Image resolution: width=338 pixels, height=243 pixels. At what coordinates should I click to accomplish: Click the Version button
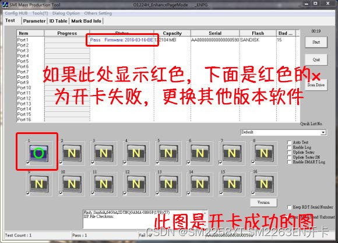coord(263,202)
